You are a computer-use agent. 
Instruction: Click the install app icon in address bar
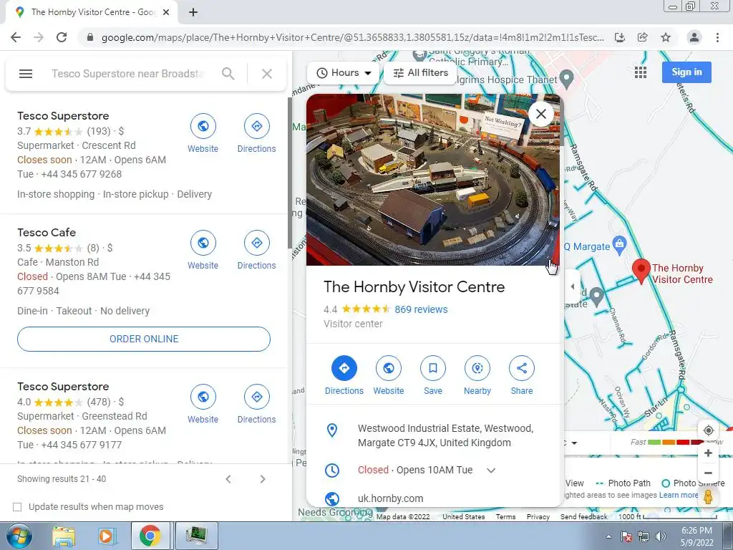tap(620, 37)
